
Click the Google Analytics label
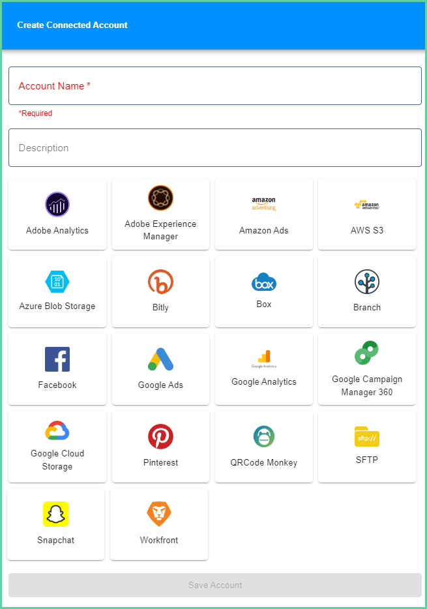tap(263, 382)
